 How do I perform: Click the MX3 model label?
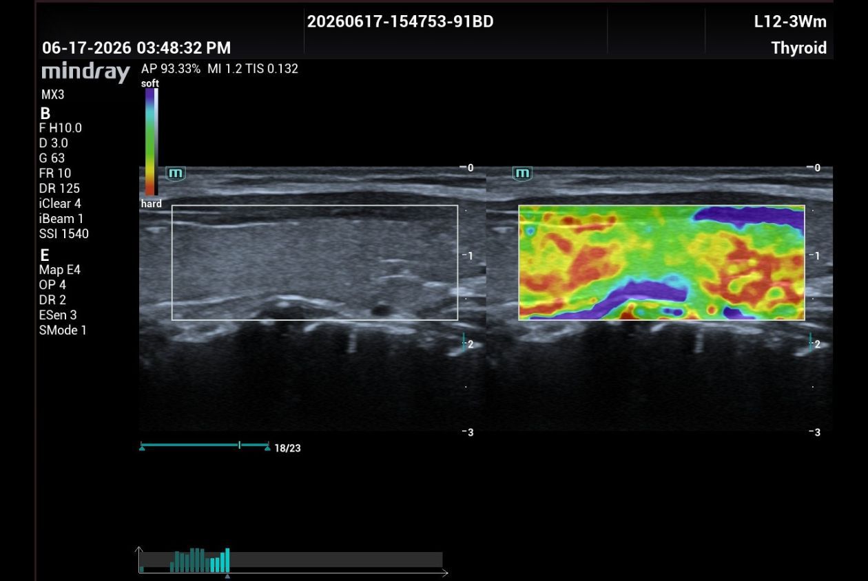tap(52, 95)
